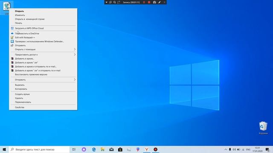This screenshot has width=273, height=153.
Task: Expand the Отправить submenu with the arrow
Action: [x=43, y=80]
